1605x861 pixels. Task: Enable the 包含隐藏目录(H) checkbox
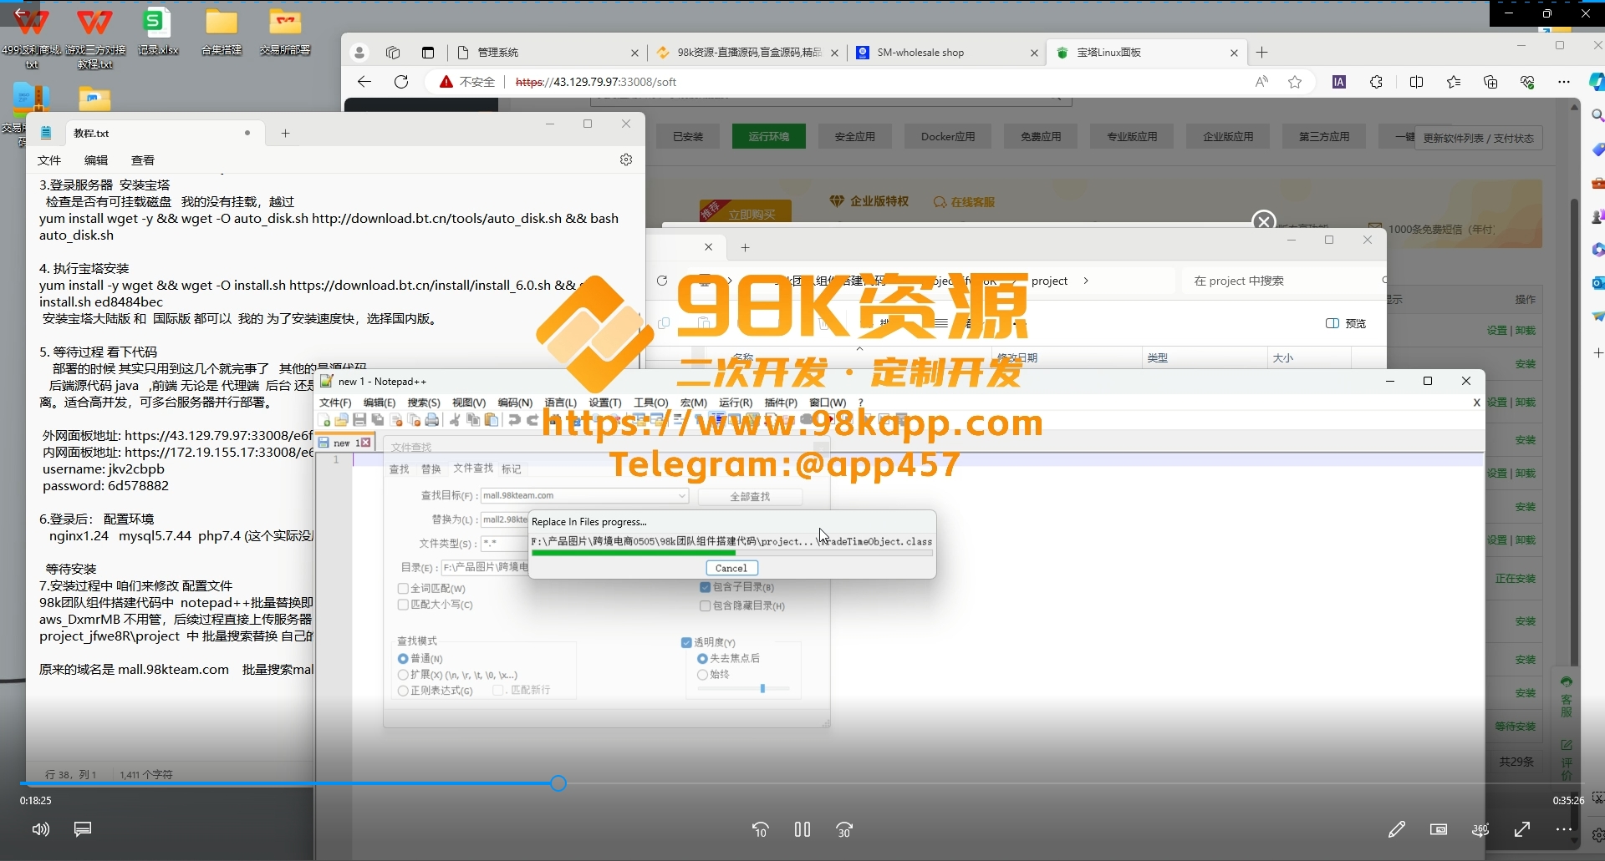[x=705, y=605]
